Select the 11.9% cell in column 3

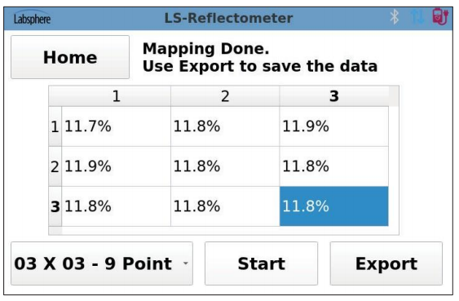coord(334,126)
